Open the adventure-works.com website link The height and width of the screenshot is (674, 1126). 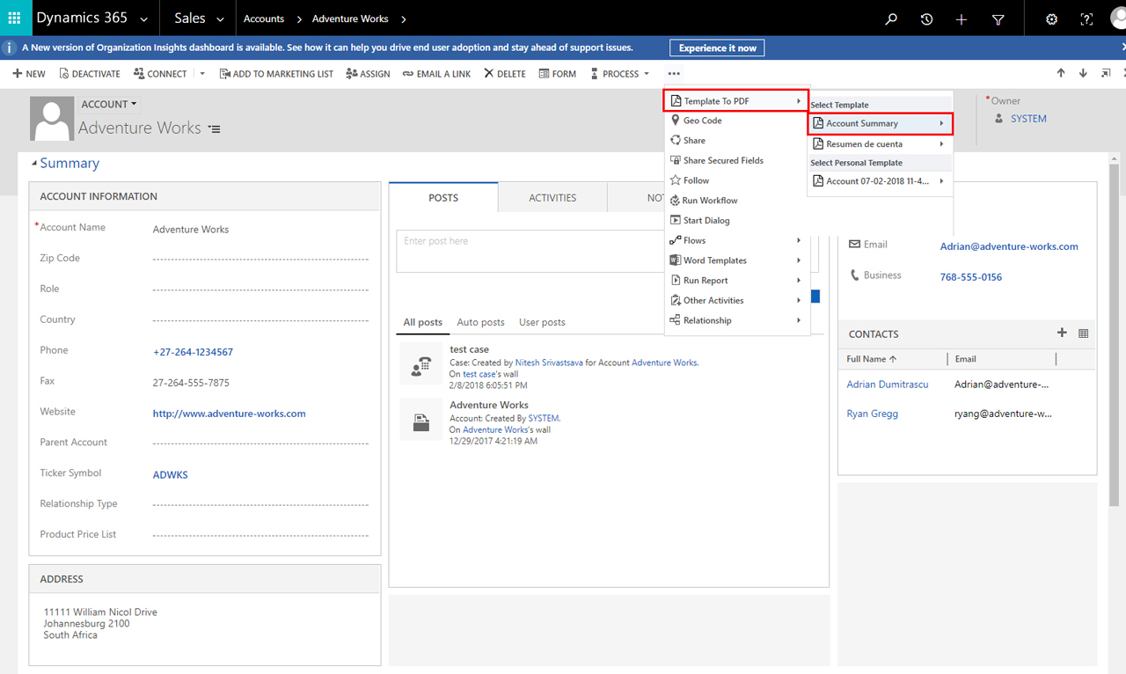[x=229, y=414]
